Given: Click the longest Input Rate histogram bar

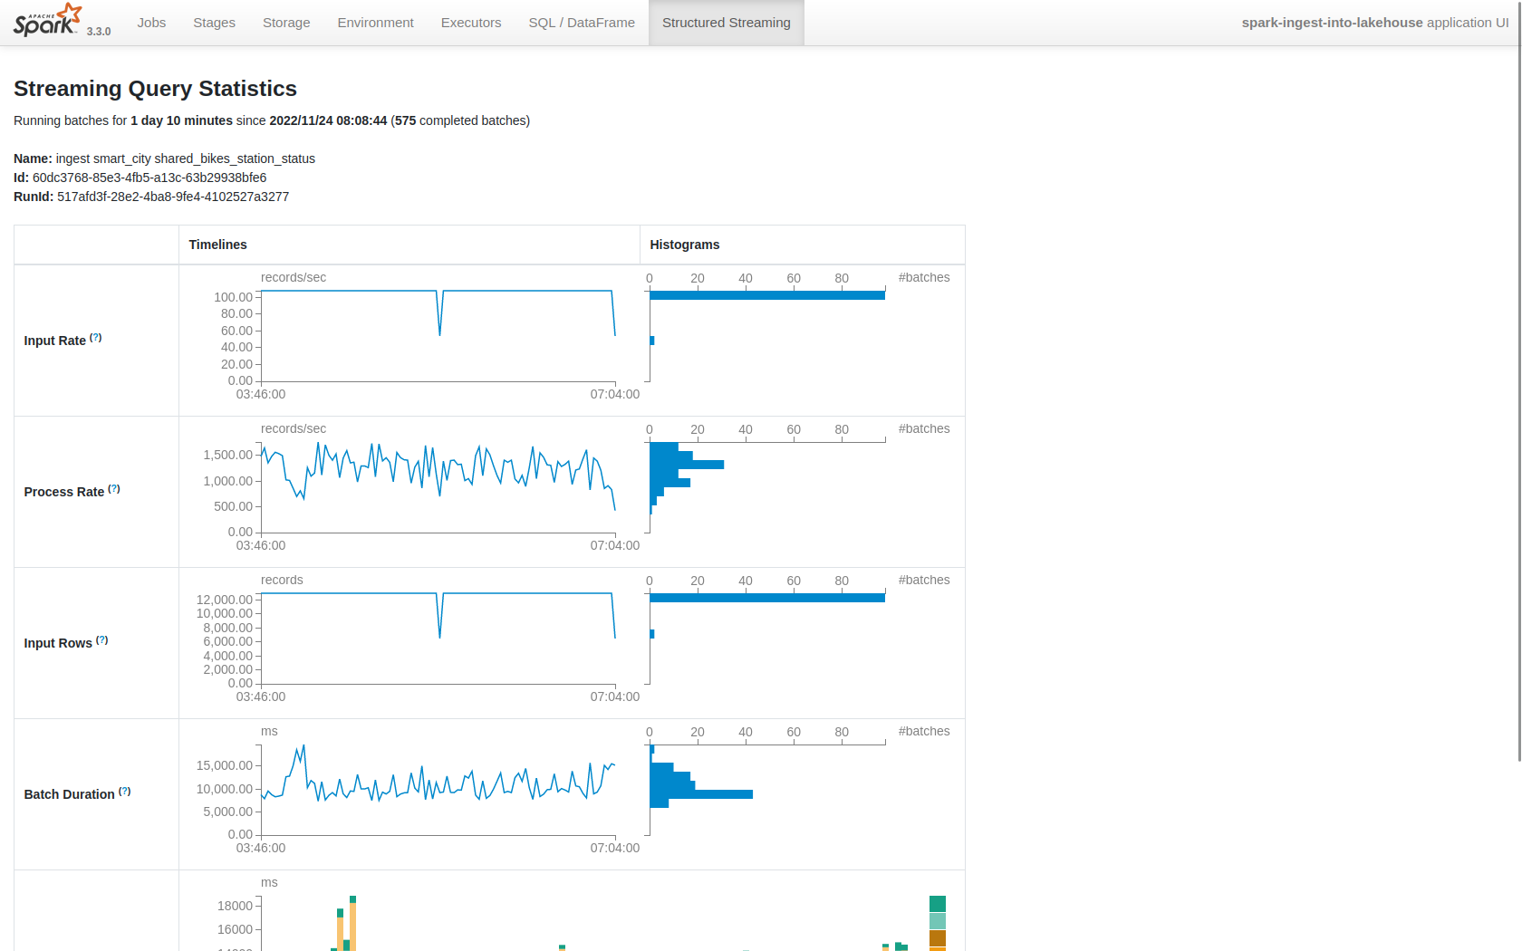Looking at the screenshot, I should 766,295.
